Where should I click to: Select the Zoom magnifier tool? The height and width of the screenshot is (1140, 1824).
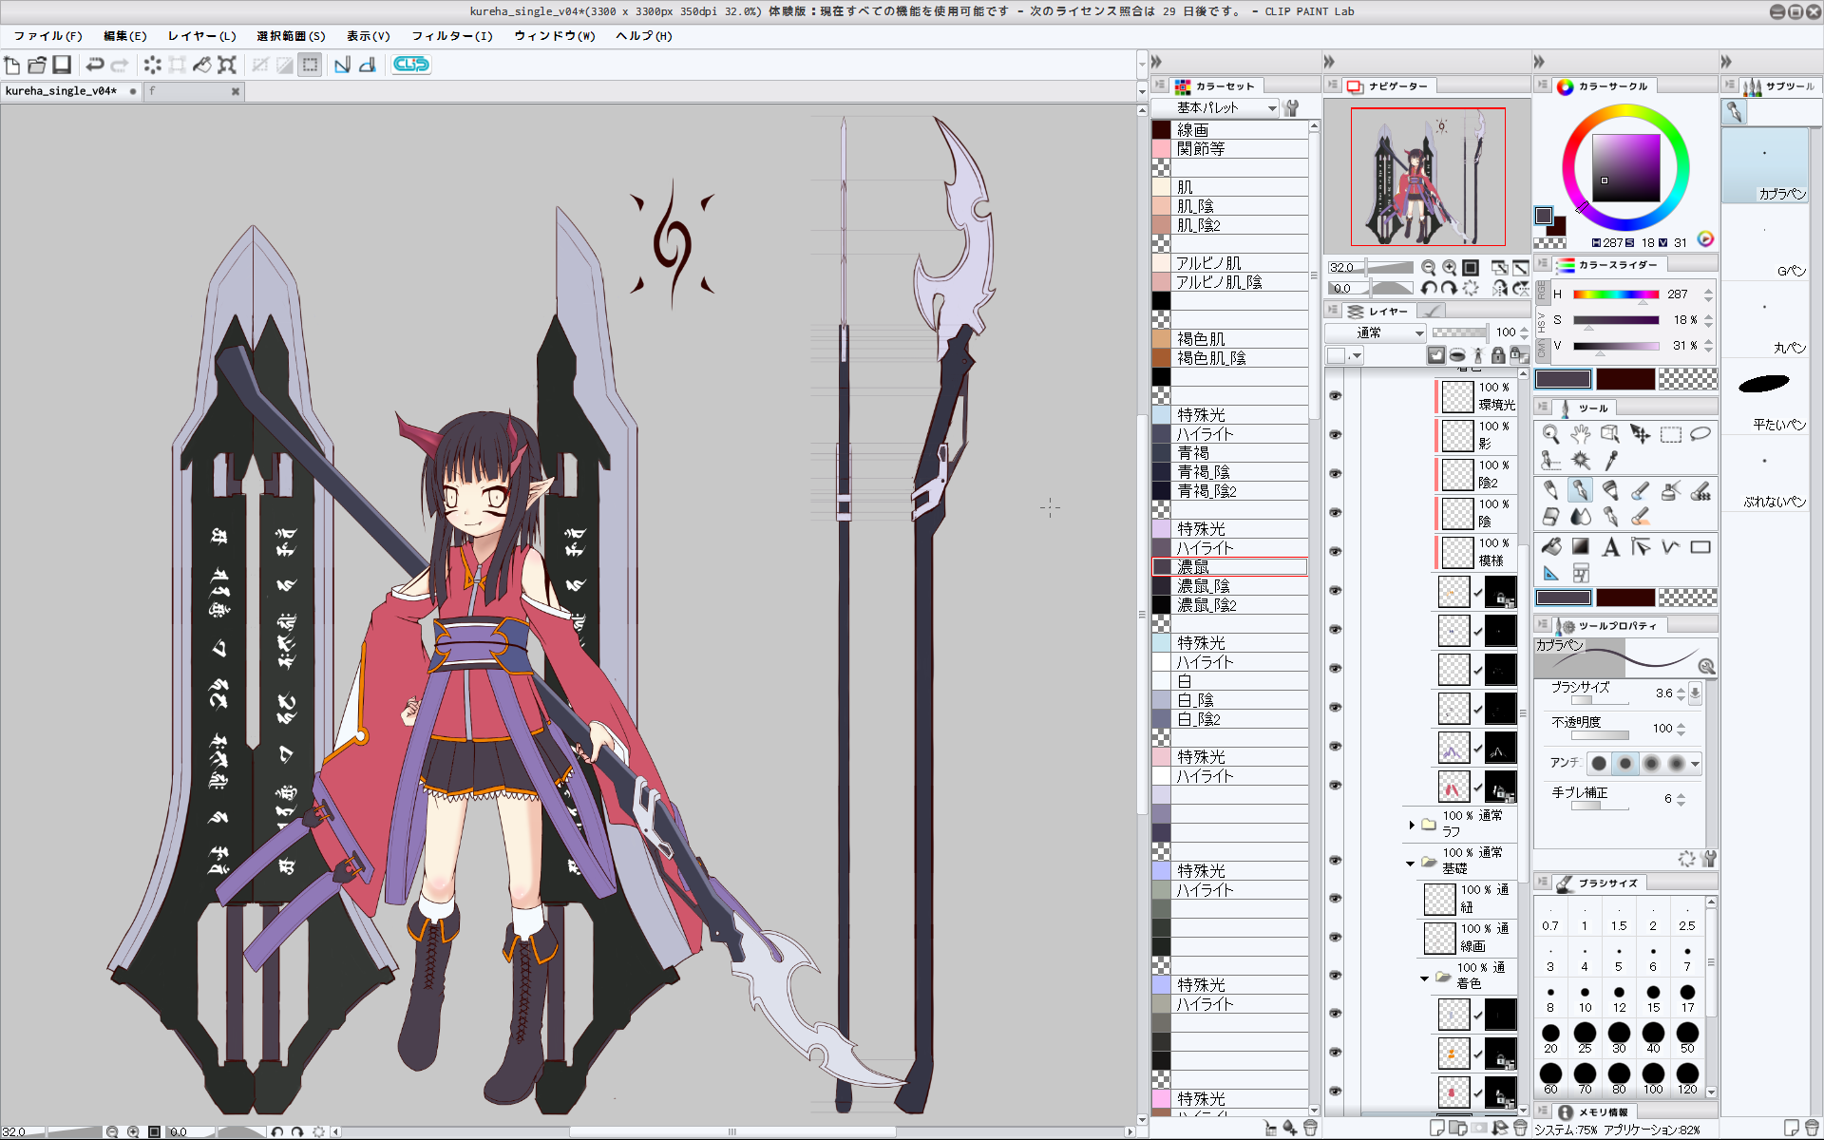(x=1550, y=434)
